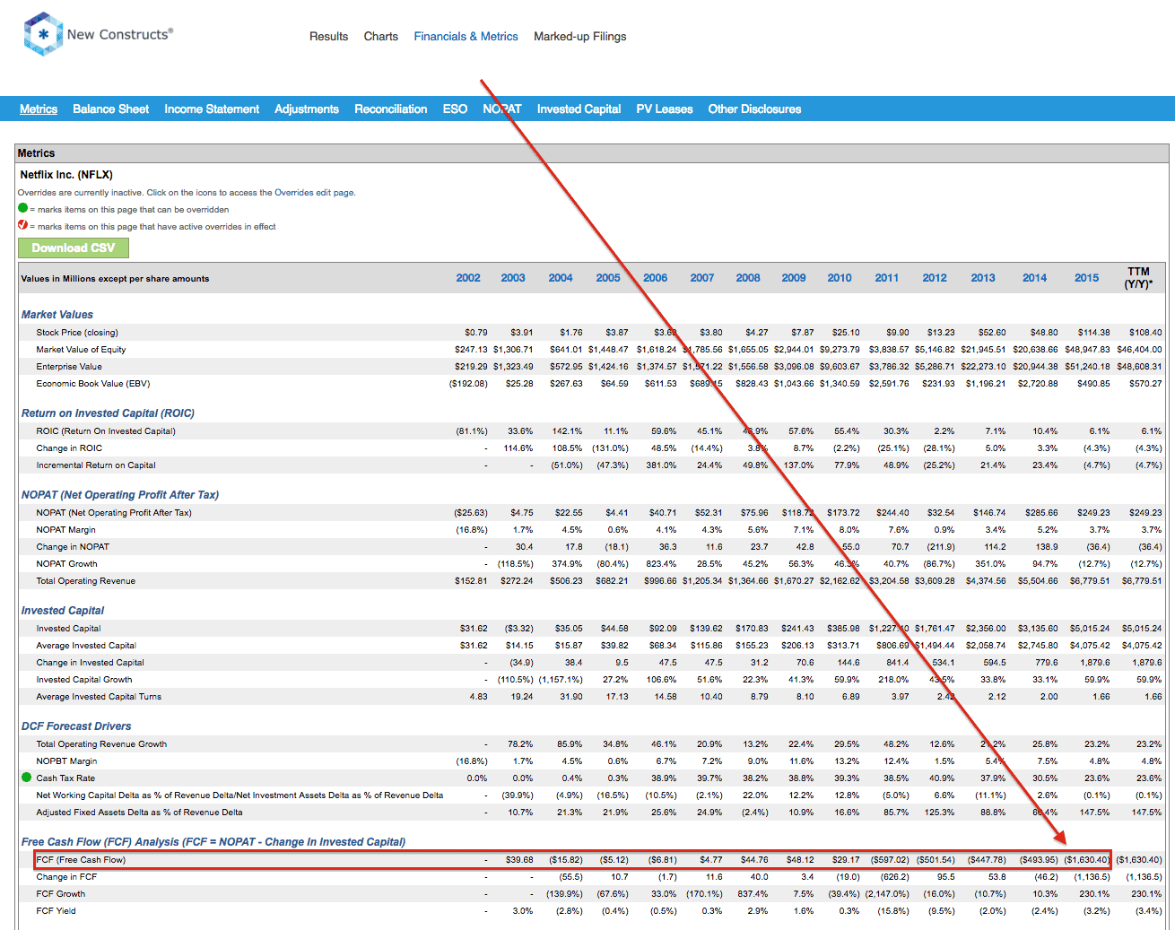Select Financials & Metrics in top navigation
Image resolution: width=1175 pixels, height=930 pixels.
pos(466,37)
